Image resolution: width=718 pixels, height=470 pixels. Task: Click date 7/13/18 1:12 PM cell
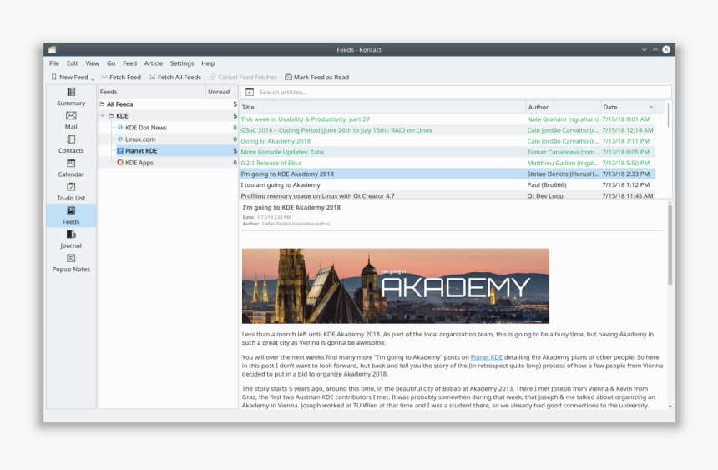coord(626,185)
